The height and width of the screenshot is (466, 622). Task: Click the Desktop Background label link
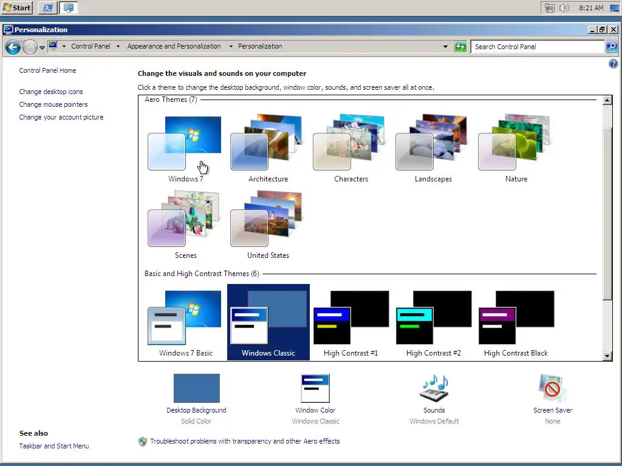coord(196,411)
